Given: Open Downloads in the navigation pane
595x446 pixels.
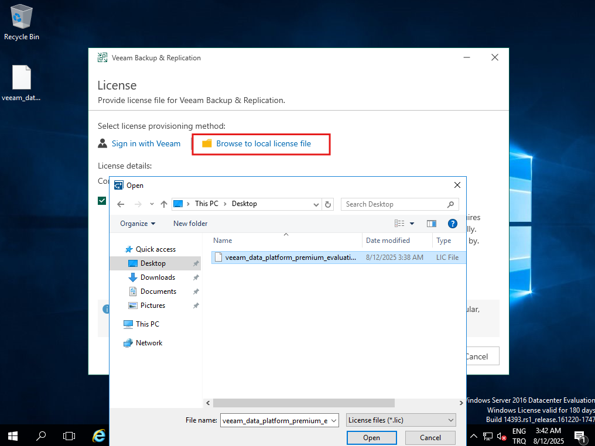Looking at the screenshot, I should click(x=158, y=277).
